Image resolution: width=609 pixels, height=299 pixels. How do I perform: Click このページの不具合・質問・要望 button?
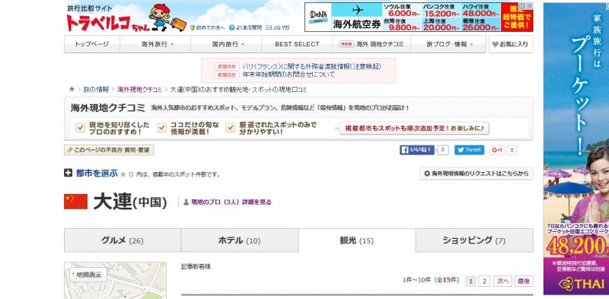[x=109, y=150]
